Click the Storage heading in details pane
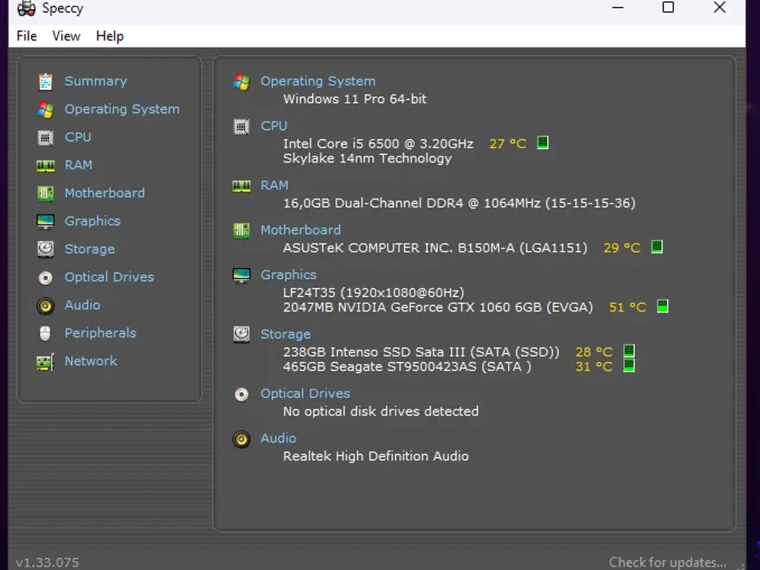 286,334
